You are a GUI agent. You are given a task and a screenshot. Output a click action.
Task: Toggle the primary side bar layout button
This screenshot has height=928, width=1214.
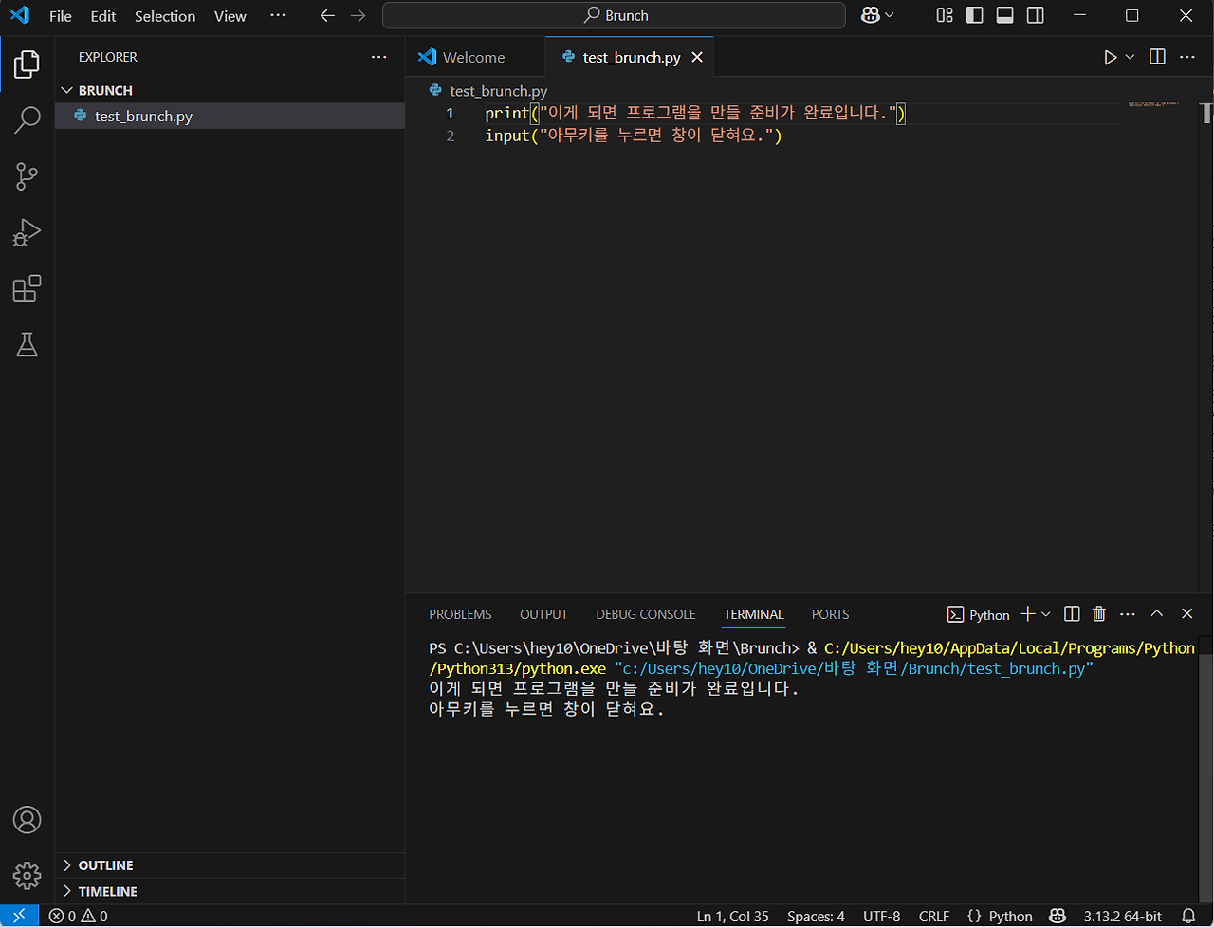coord(974,15)
